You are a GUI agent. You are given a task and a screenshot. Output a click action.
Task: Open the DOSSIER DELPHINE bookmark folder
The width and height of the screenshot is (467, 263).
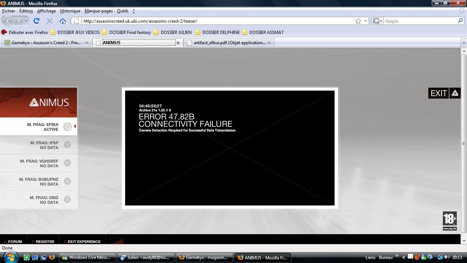point(217,32)
